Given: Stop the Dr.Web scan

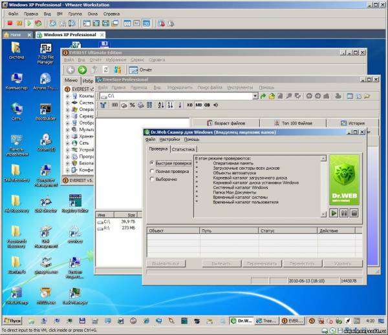Looking at the screenshot, I should pos(354,213).
